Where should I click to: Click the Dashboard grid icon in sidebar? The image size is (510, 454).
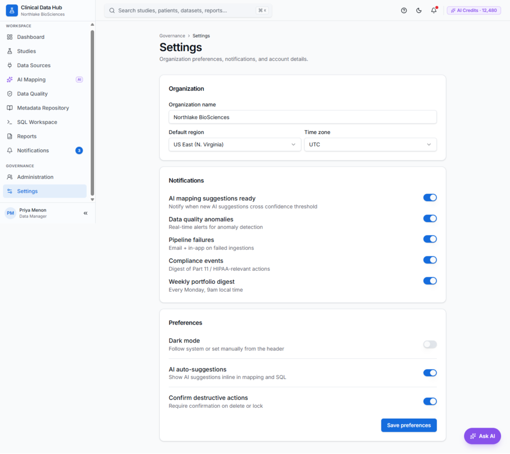pos(10,37)
